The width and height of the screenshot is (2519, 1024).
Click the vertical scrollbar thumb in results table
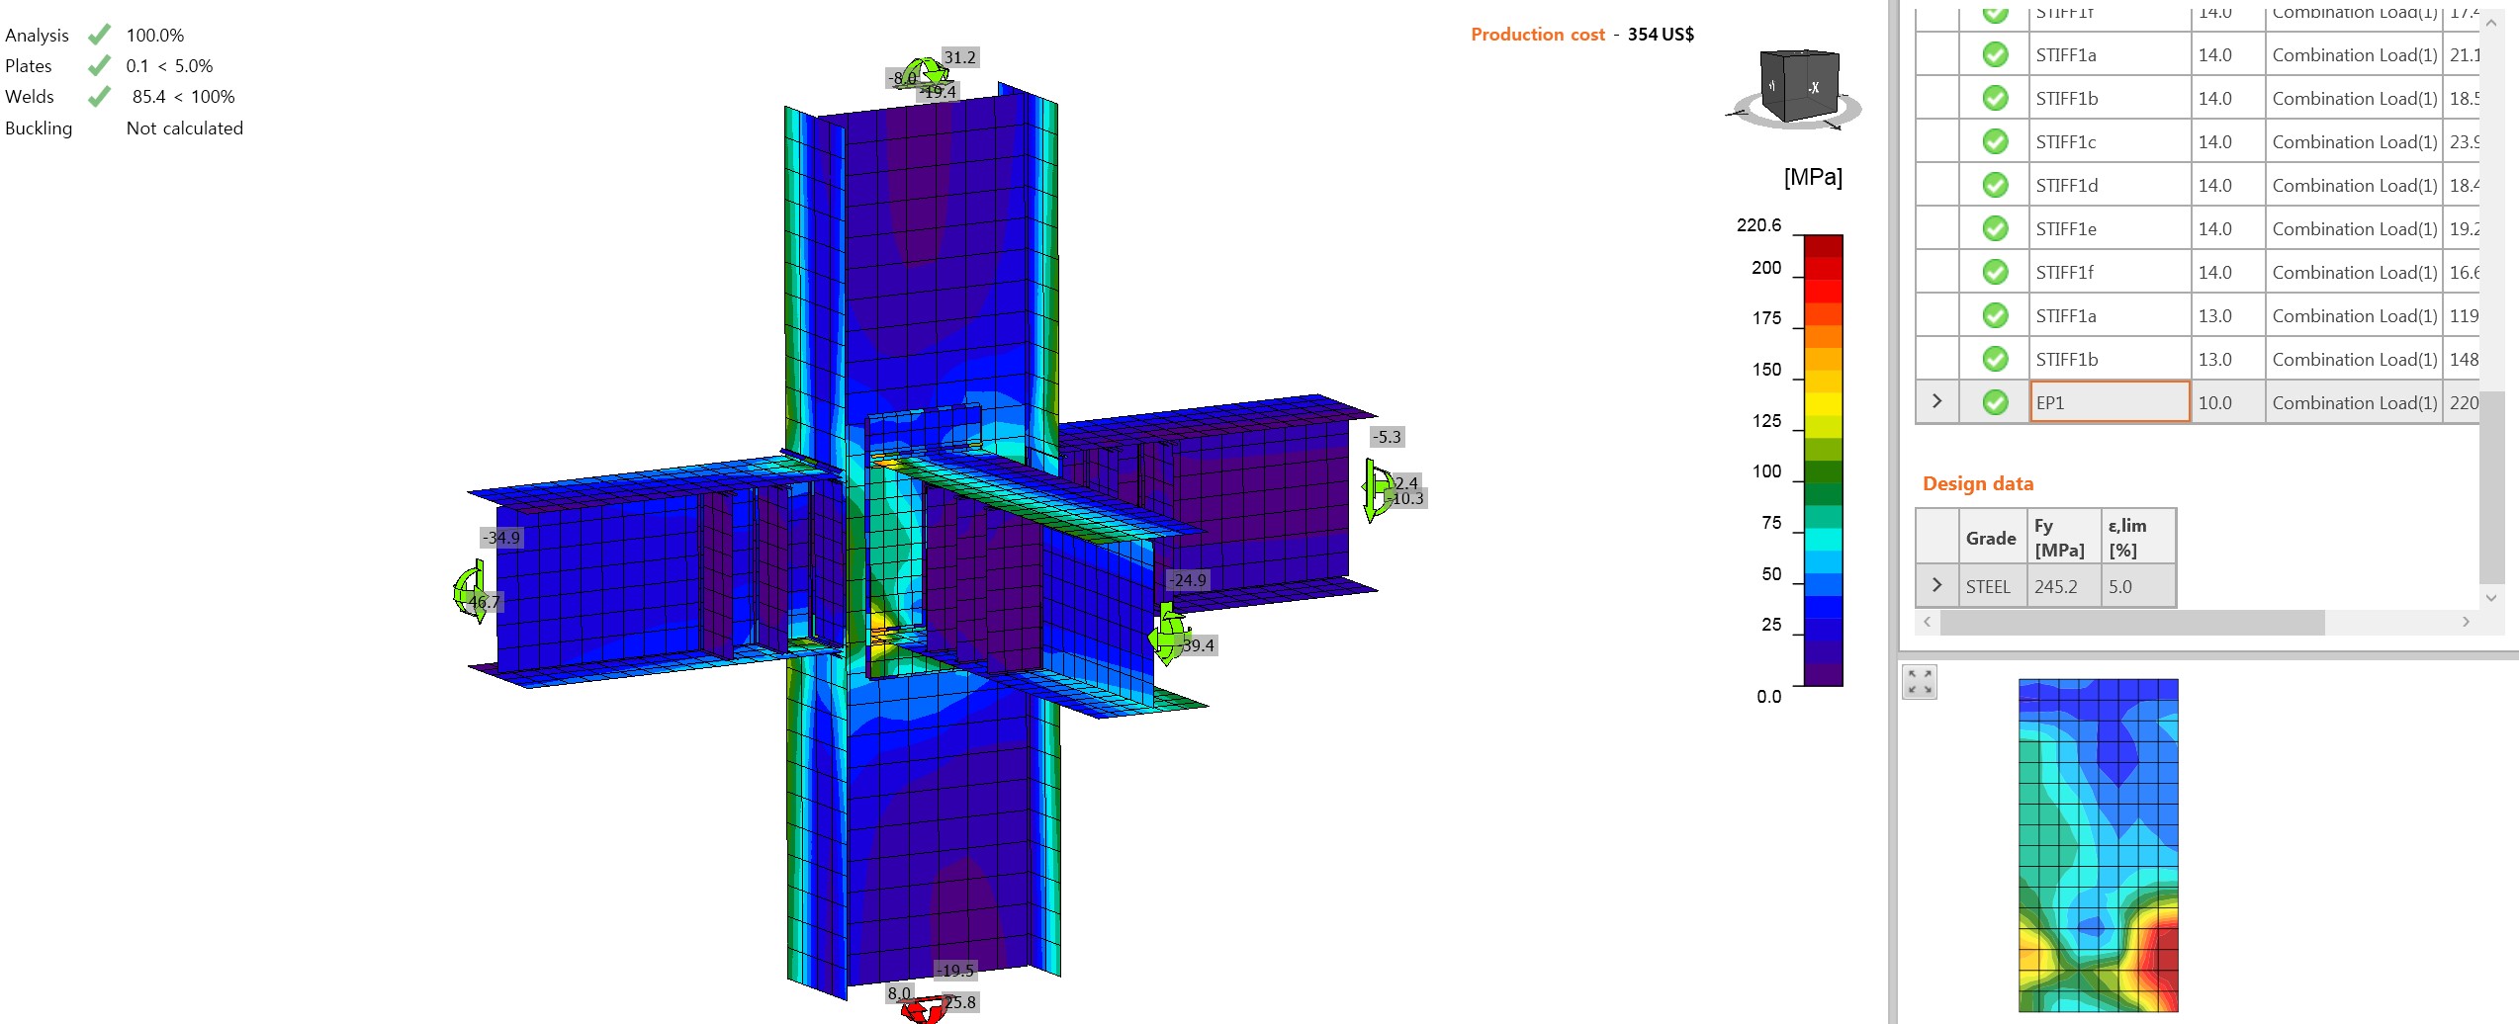coord(2490,488)
